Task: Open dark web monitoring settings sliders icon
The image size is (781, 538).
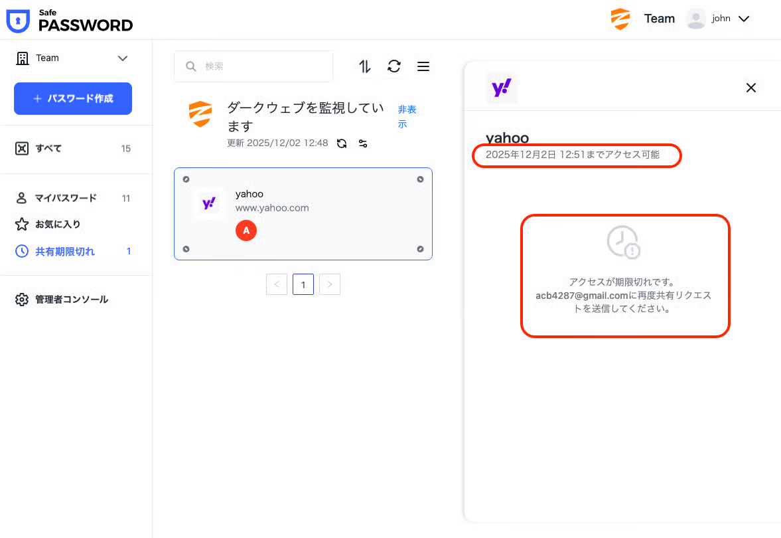Action: tap(363, 143)
